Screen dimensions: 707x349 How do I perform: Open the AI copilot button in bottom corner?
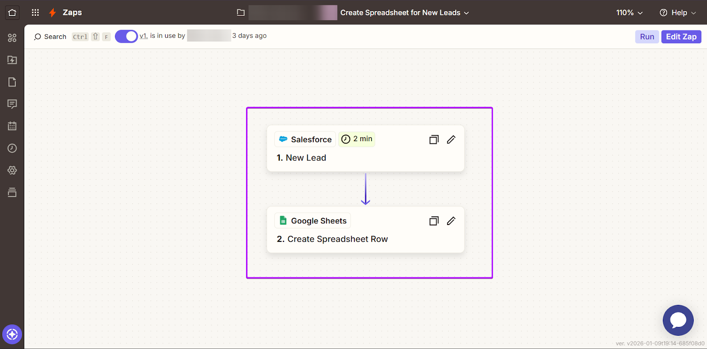tap(12, 334)
